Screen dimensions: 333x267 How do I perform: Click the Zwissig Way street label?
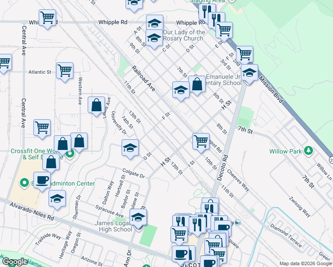tap(300, 207)
